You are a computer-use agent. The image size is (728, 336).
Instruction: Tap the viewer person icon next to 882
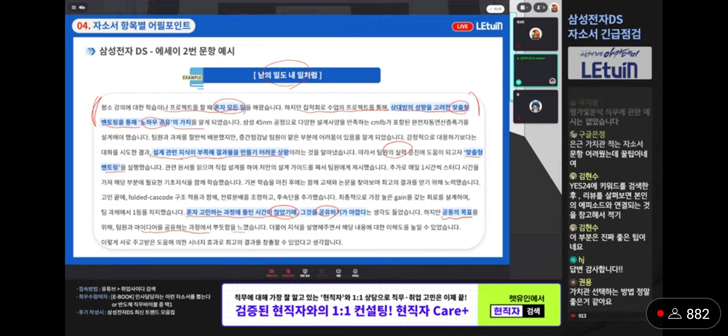click(675, 314)
